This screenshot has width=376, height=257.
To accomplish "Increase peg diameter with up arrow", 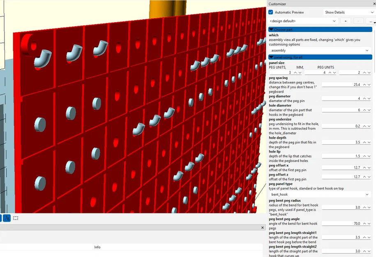I will point(364,98).
